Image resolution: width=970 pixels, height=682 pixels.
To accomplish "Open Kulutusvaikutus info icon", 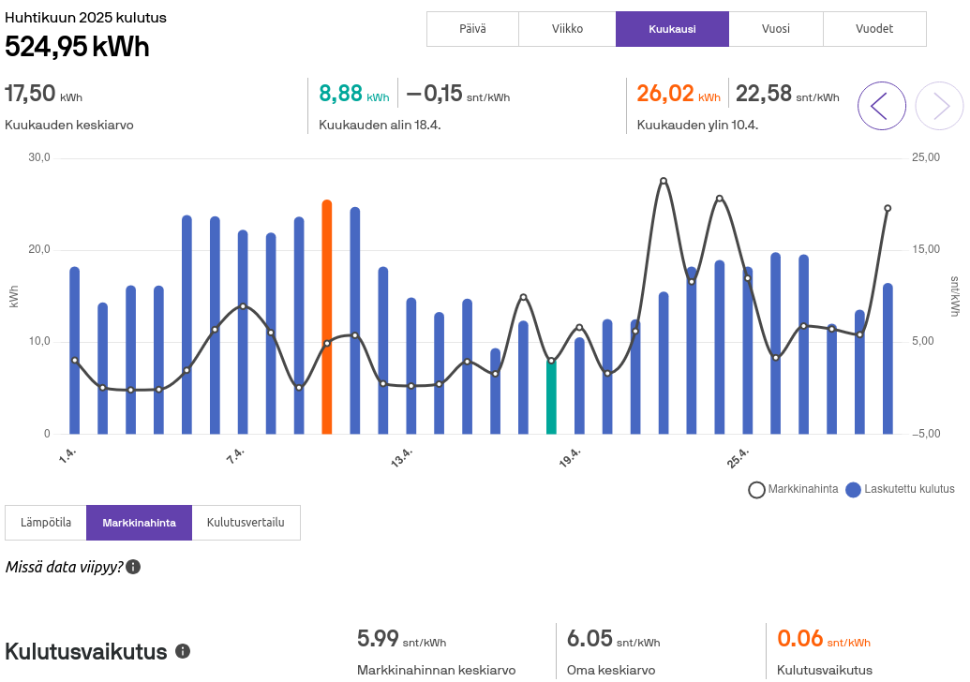I will coord(183,651).
